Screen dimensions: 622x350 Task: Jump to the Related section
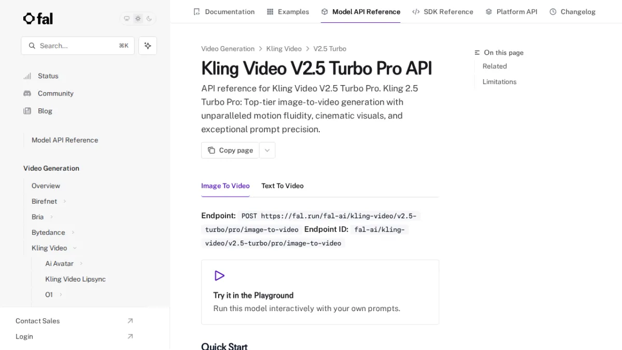(x=494, y=66)
